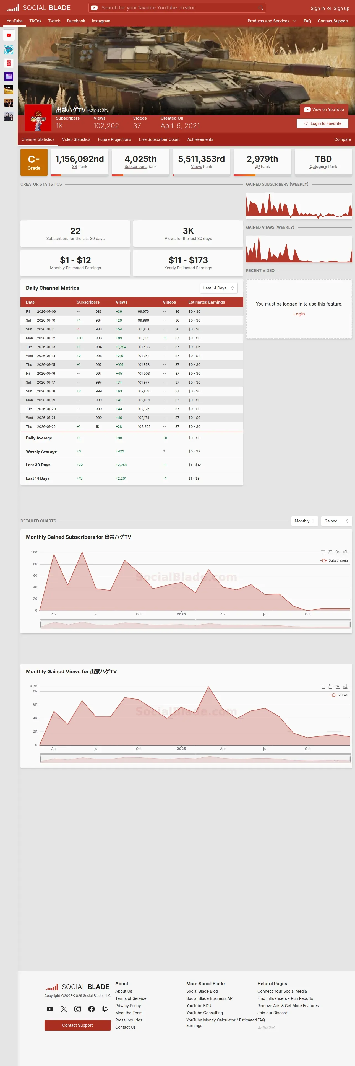This screenshot has width=355, height=1066.
Task: Switch to the Instagram platform tab
Action: click(101, 21)
